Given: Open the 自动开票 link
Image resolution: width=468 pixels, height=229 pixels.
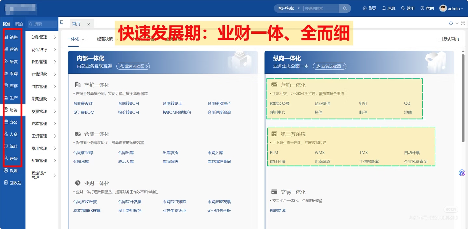Looking at the screenshot, I should coord(412,153).
